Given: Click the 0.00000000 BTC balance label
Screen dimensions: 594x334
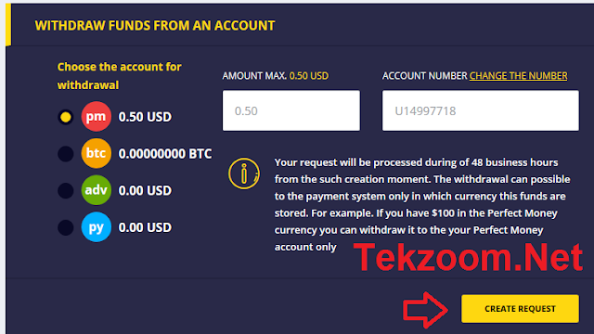Looking at the screenshot, I should [x=165, y=154].
